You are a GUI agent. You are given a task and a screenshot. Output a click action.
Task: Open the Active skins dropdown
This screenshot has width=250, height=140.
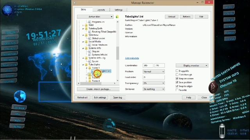tap(95, 17)
